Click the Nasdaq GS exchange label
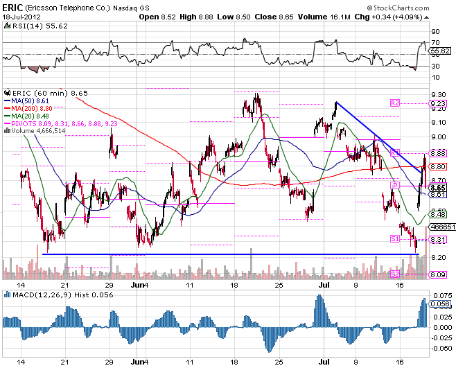Image resolution: width=456 pixels, height=368 pixels. 131,8
